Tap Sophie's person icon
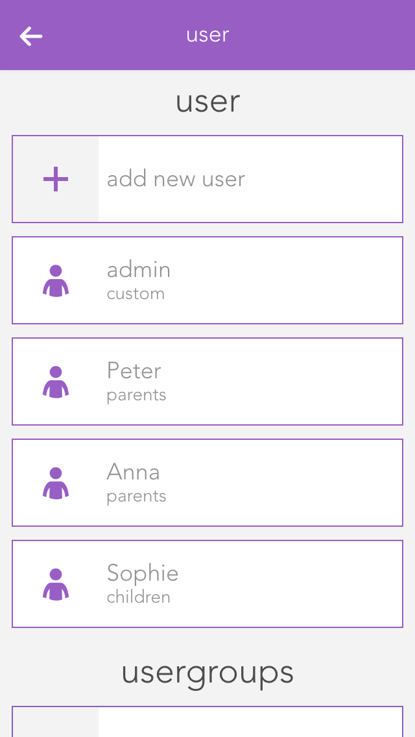This screenshot has height=737, width=415. (x=56, y=585)
